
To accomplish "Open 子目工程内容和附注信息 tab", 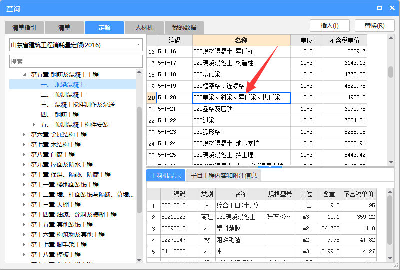I will pyautogui.click(x=224, y=175).
